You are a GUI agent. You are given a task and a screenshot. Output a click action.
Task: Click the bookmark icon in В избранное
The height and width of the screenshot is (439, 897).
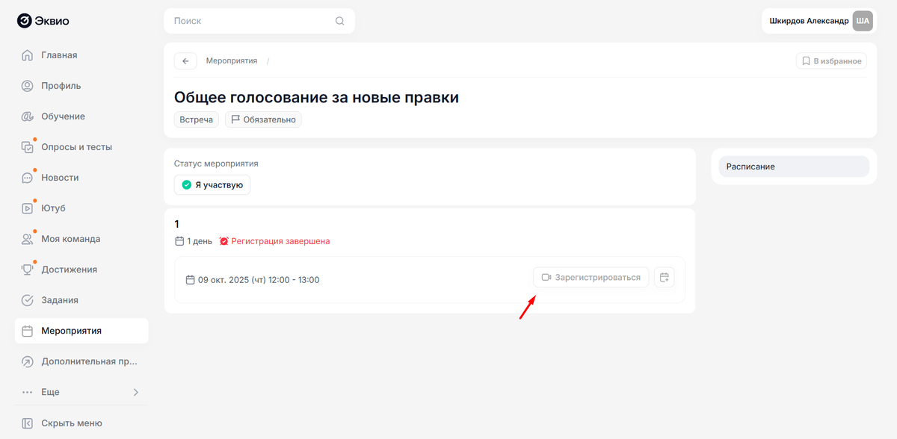coord(806,61)
